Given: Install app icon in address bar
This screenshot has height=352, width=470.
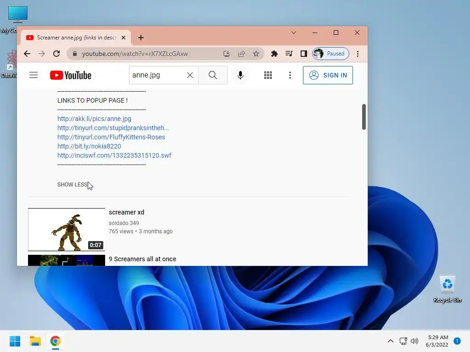Looking at the screenshot, I should point(227,54).
